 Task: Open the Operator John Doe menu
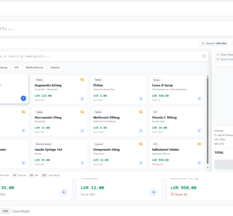[213, 44]
